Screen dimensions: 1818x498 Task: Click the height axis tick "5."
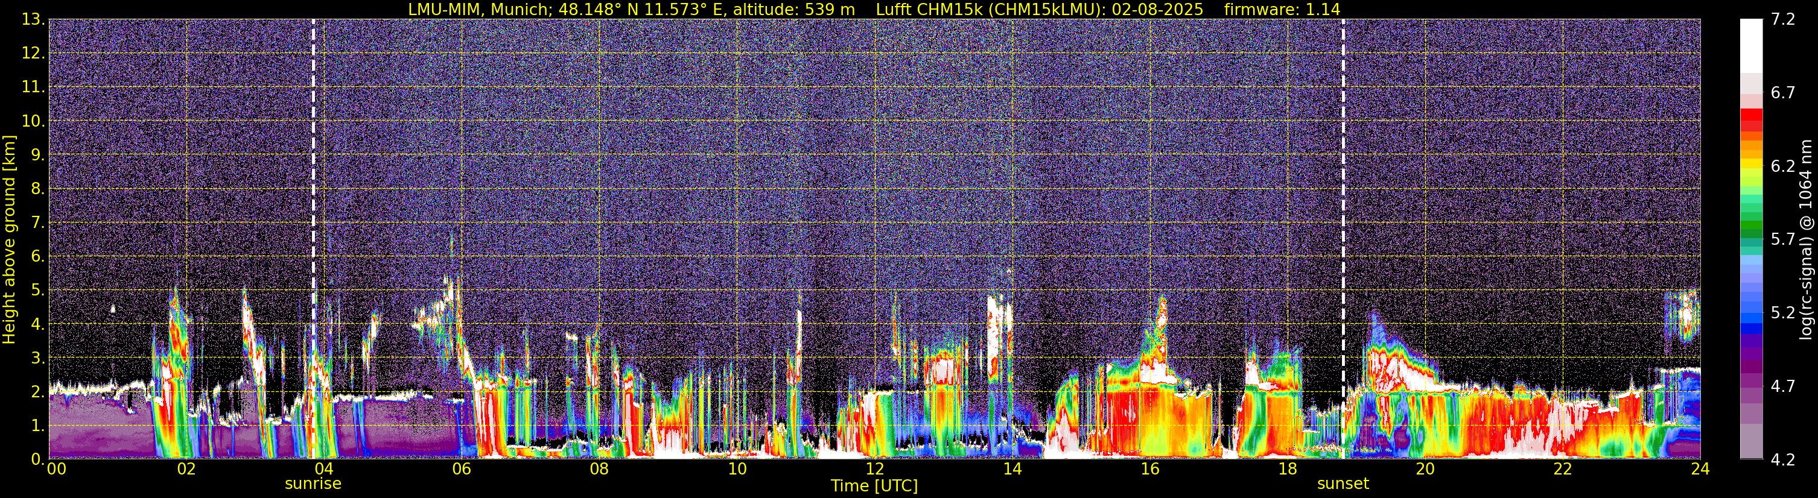point(37,290)
